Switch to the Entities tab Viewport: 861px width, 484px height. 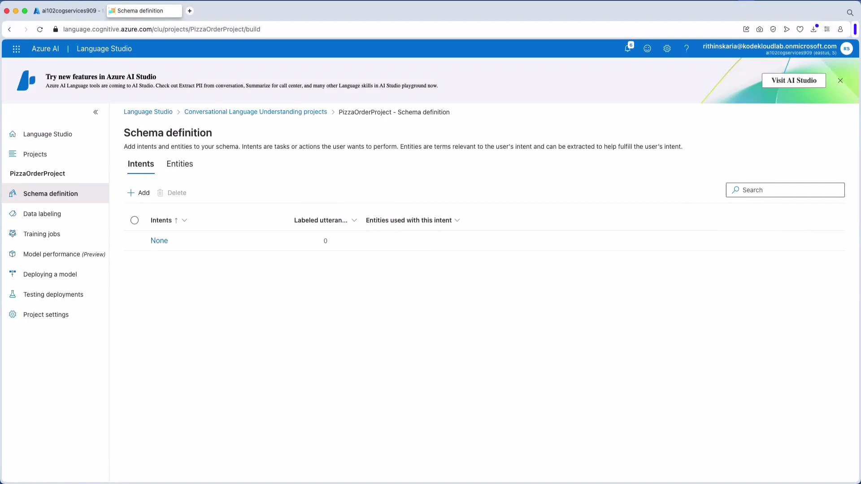179,164
